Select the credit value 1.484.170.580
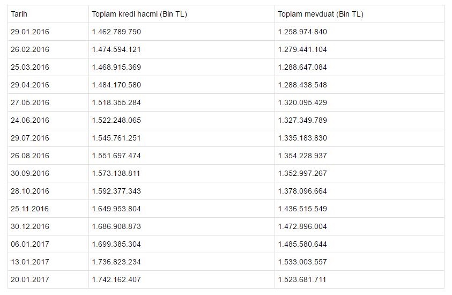 [116, 85]
